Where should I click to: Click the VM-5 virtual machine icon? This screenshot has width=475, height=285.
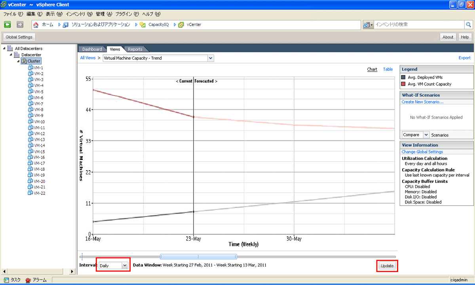click(31, 92)
